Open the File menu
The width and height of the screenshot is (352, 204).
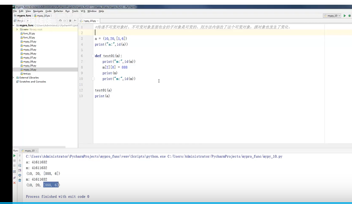pos(15,11)
